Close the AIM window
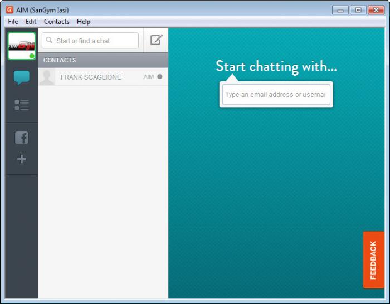 tap(376, 10)
